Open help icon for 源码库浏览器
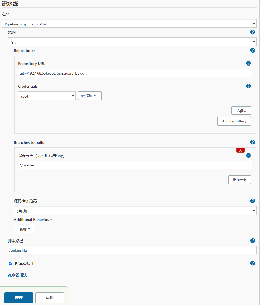 click(x=252, y=201)
